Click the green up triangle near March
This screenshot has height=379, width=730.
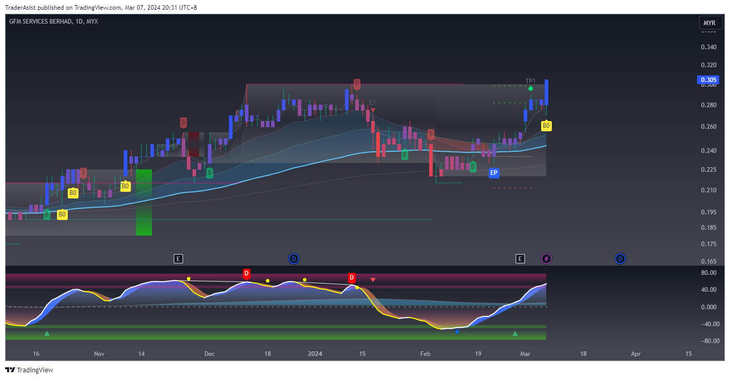(515, 333)
